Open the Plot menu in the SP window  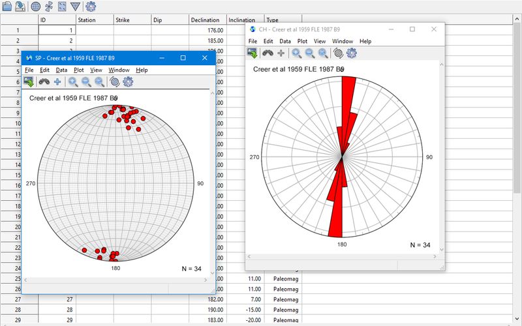point(78,70)
